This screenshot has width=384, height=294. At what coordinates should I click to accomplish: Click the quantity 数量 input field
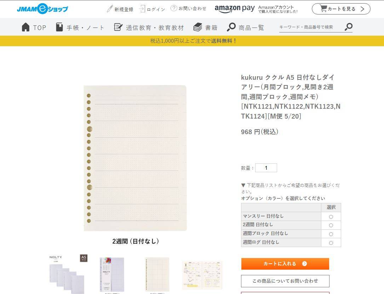[266, 168]
